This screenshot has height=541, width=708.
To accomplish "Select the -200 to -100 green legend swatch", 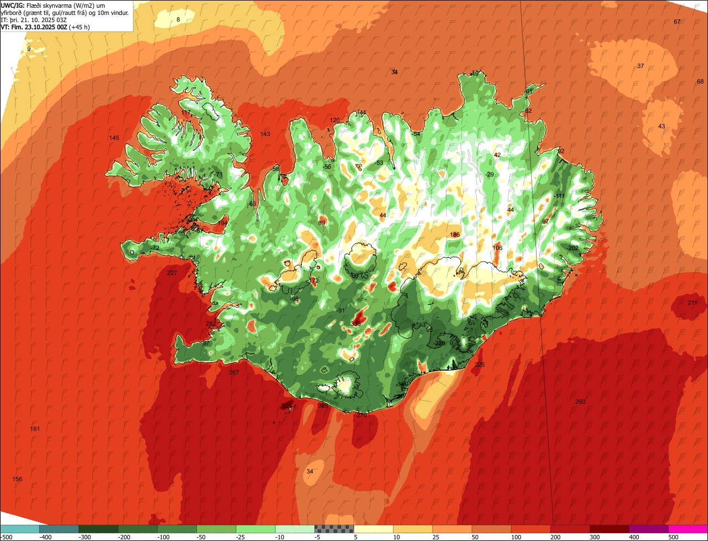I will tap(137, 529).
